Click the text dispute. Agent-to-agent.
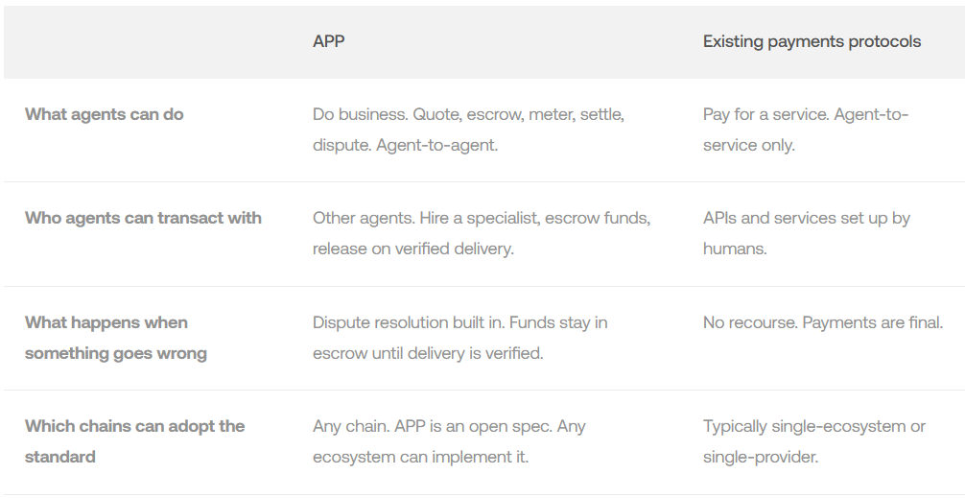 click(x=405, y=146)
